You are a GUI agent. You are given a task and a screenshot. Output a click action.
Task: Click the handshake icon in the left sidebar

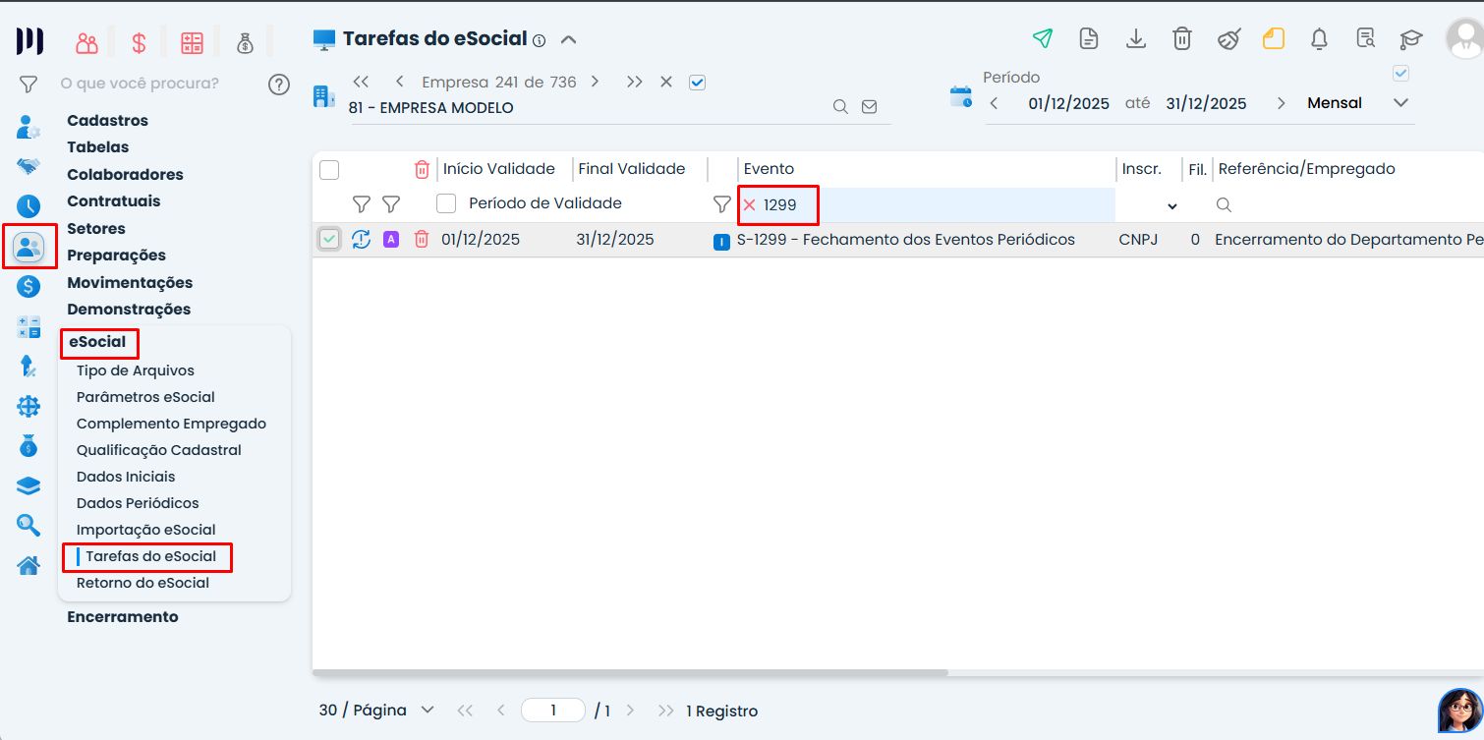click(x=29, y=166)
